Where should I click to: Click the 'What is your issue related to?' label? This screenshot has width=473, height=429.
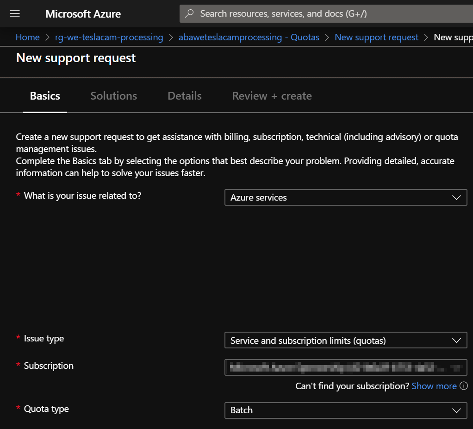[82, 196]
